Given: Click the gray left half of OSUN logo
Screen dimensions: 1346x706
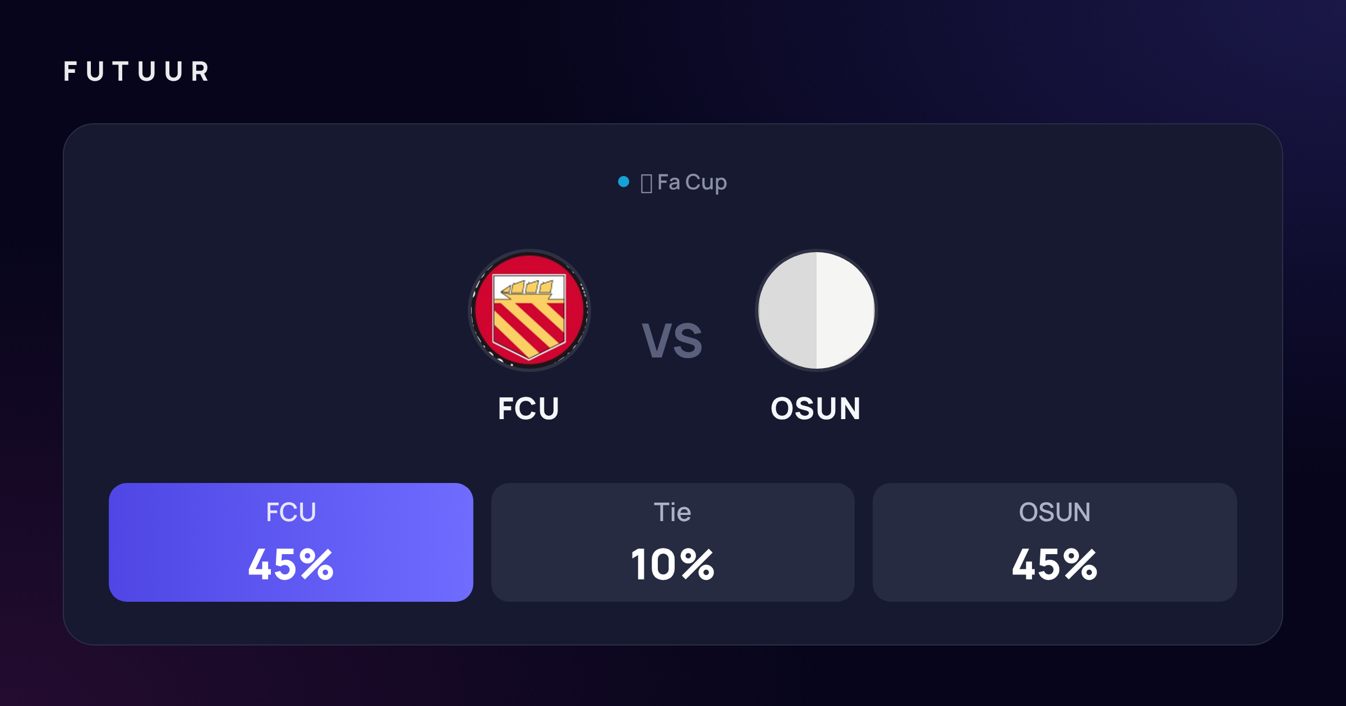Looking at the screenshot, I should click(787, 310).
